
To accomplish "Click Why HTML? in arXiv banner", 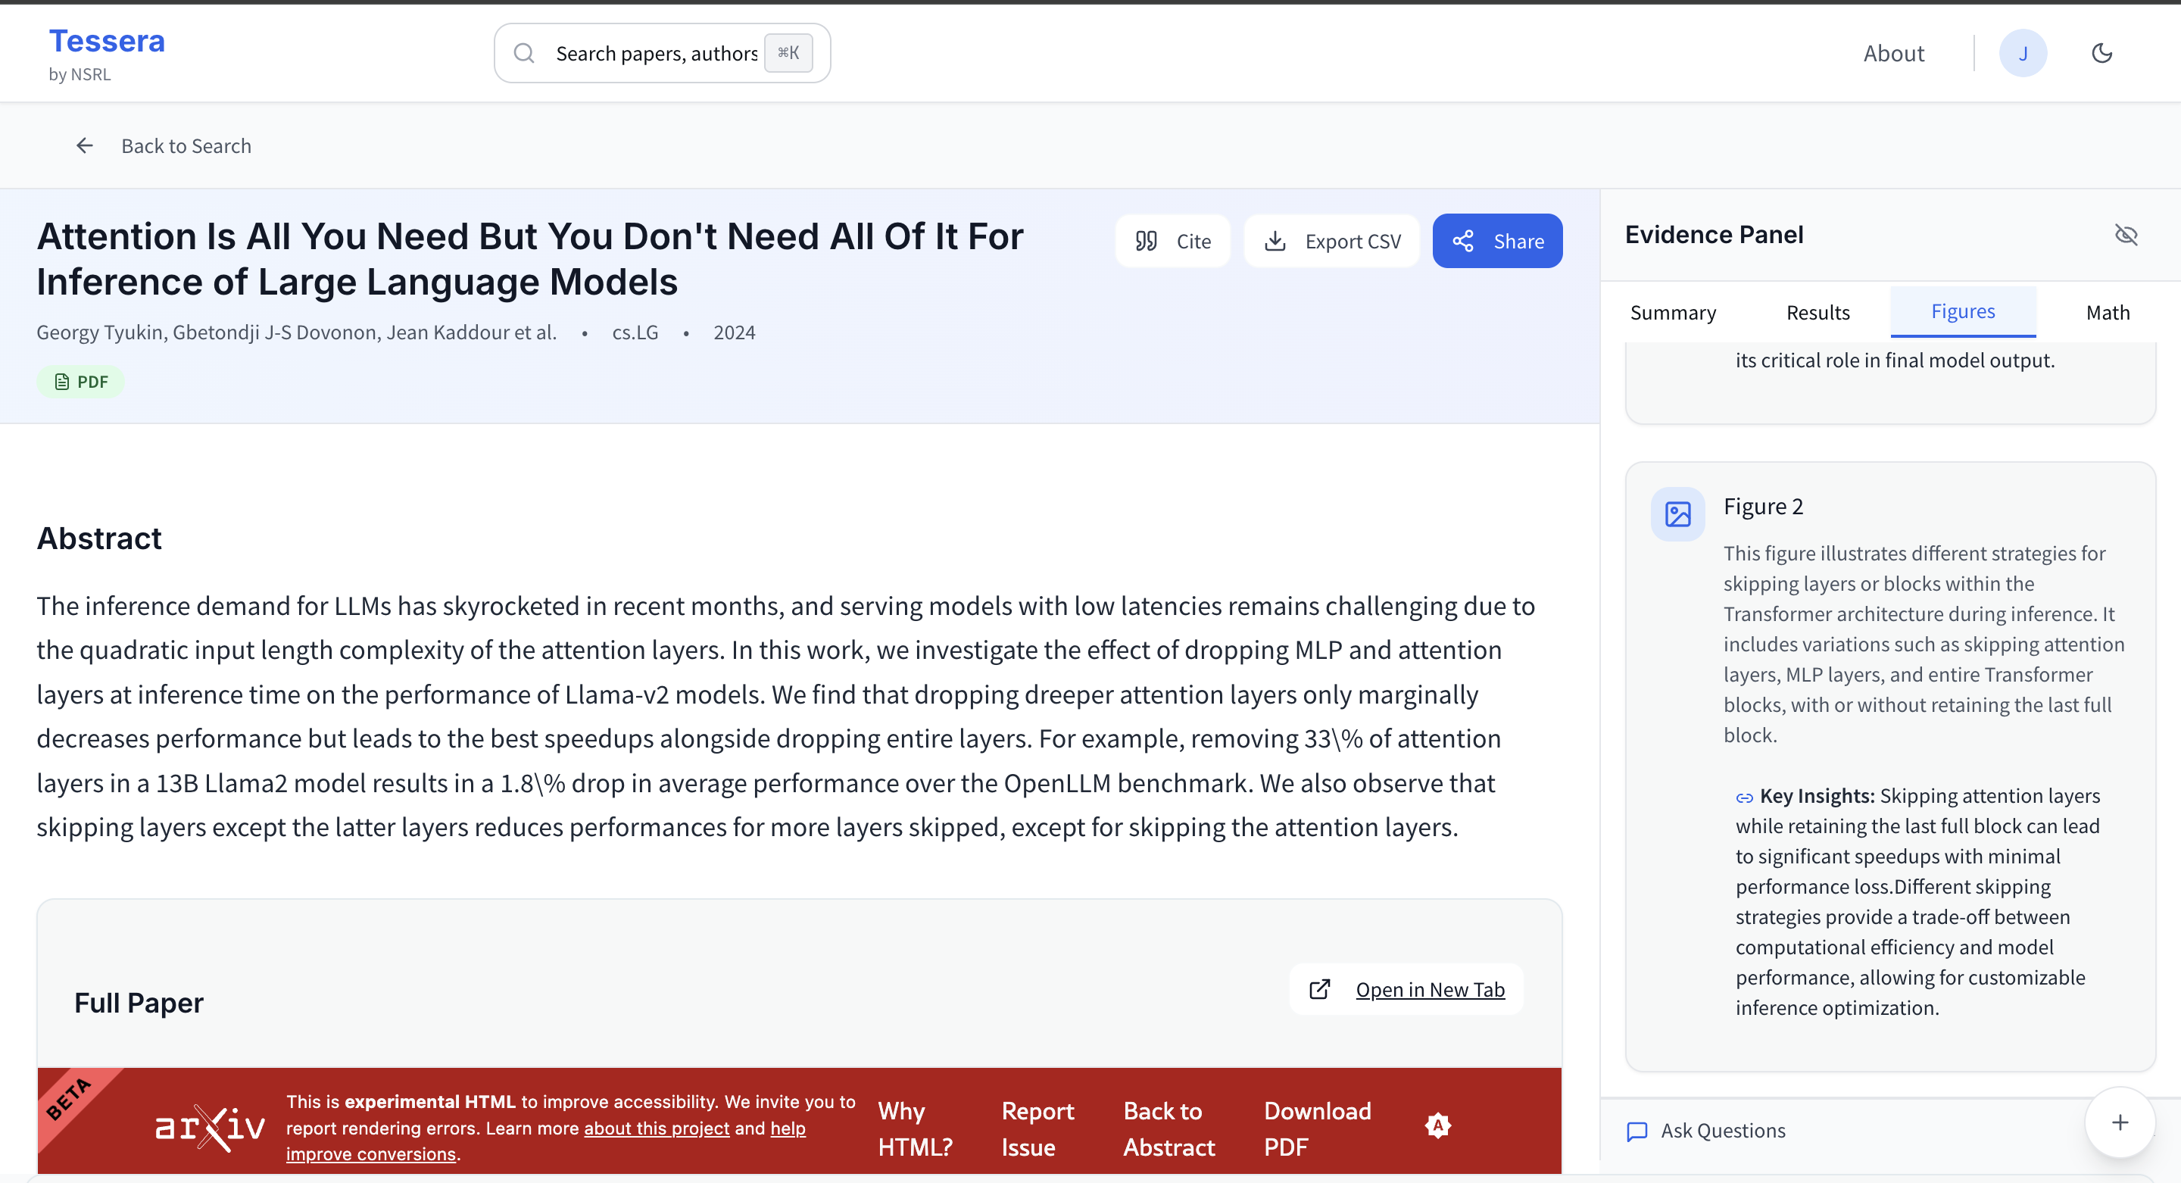I will 914,1128.
